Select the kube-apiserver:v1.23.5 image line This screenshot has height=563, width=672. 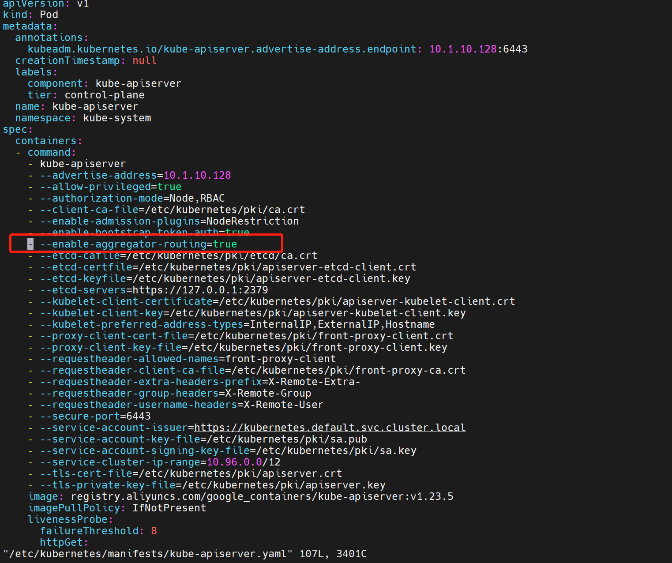tap(240, 496)
